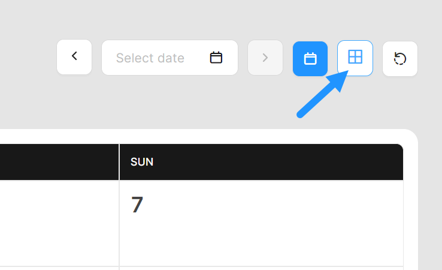Select the SUN column header
The height and width of the screenshot is (270, 442).
[142, 162]
